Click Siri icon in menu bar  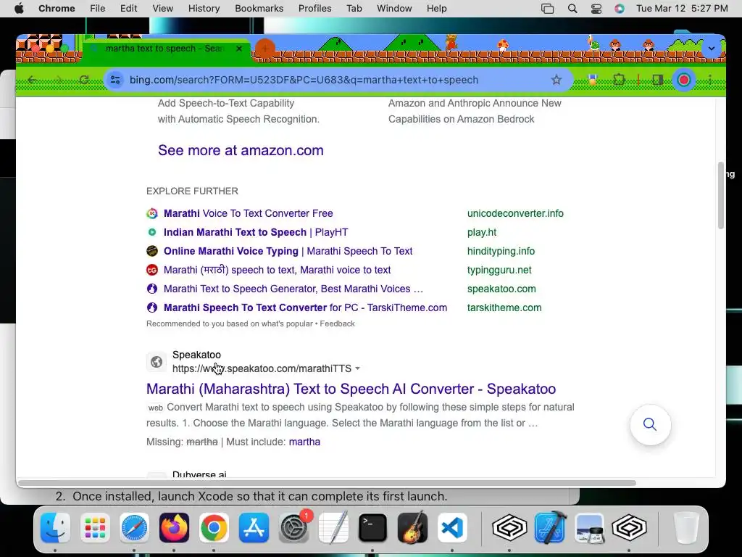pyautogui.click(x=620, y=9)
